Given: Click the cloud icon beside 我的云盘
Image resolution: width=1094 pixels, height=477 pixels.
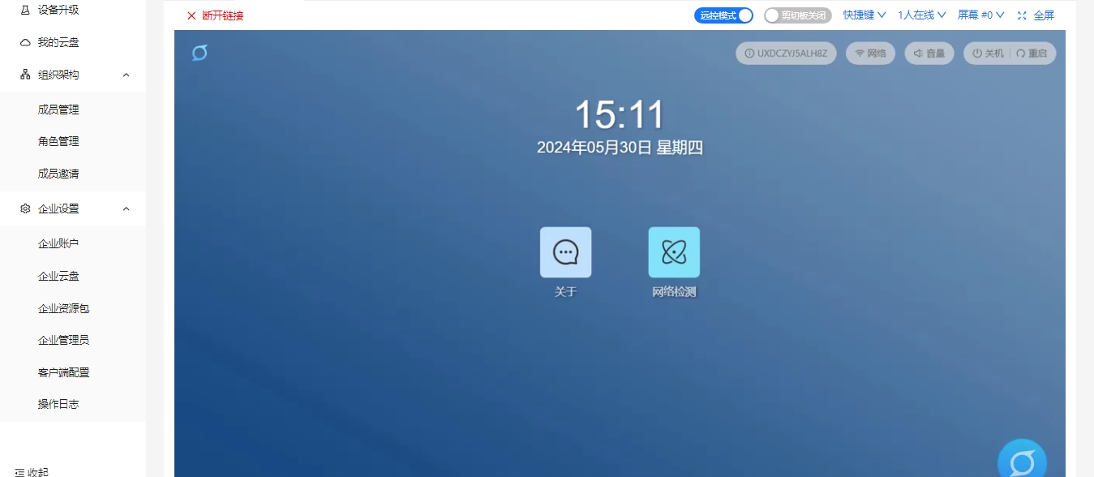Looking at the screenshot, I should pyautogui.click(x=25, y=42).
